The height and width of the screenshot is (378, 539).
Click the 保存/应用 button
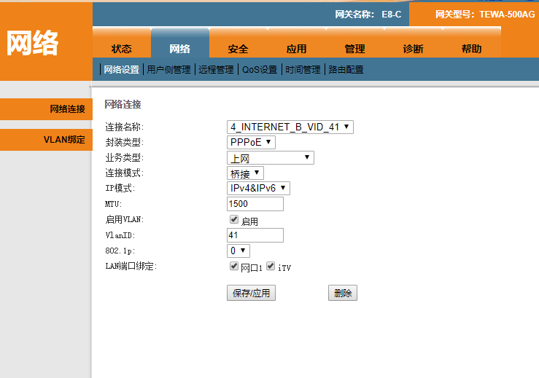tap(251, 294)
